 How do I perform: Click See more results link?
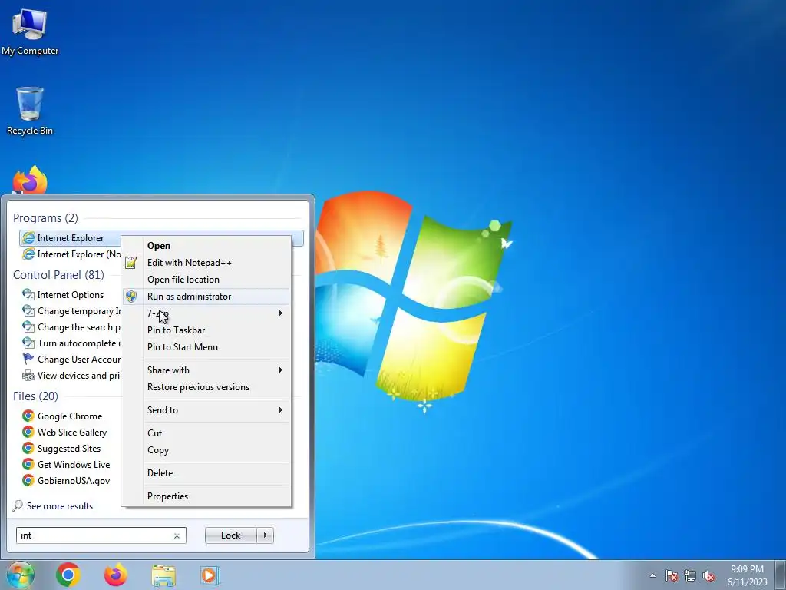click(53, 505)
